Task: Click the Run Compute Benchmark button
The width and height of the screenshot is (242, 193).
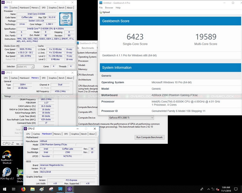Action: coord(149,137)
